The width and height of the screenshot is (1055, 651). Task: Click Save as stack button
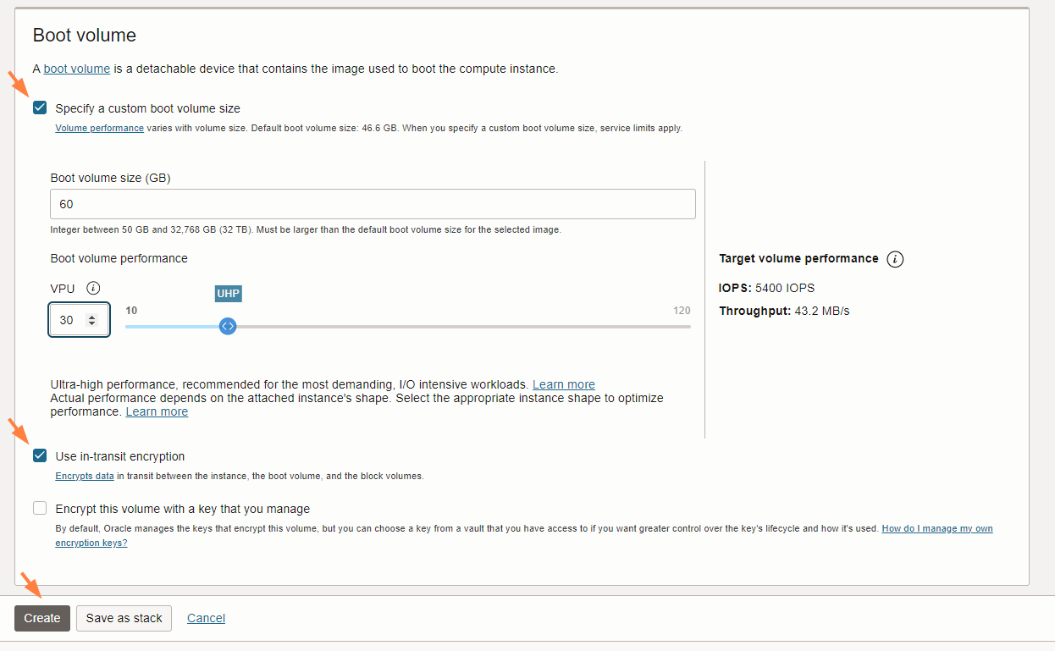tap(124, 618)
